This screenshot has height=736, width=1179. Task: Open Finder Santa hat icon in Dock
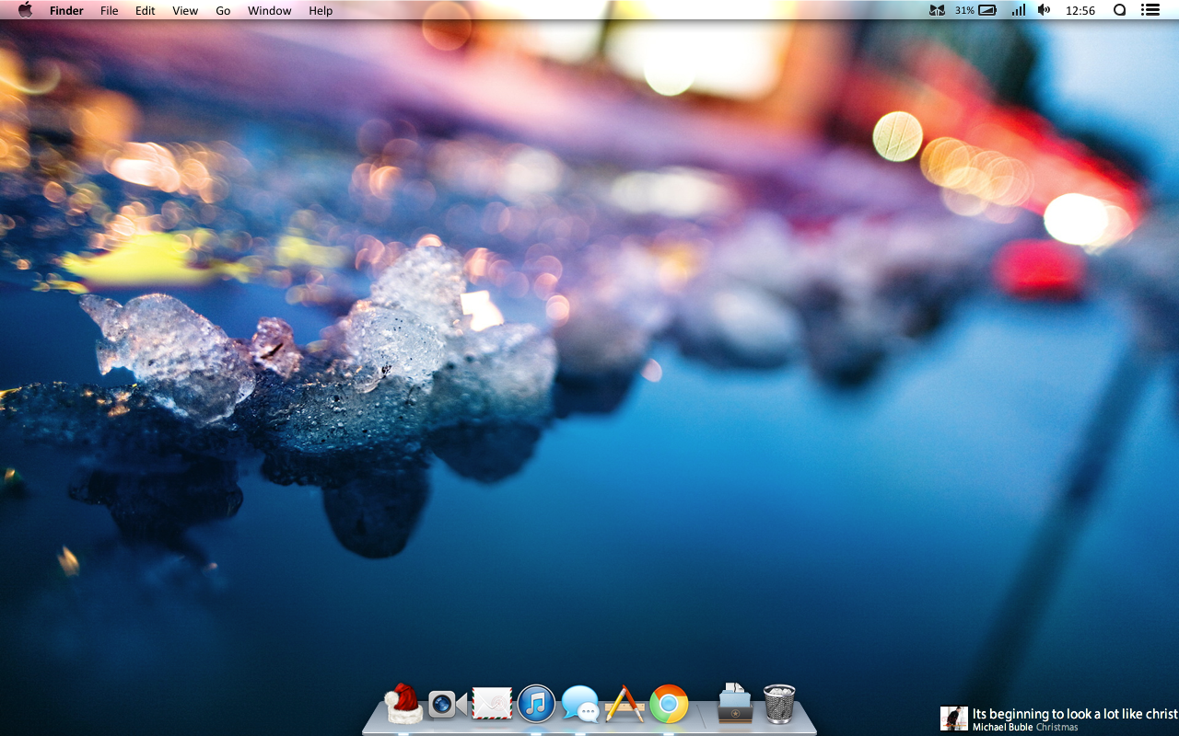[x=403, y=704]
